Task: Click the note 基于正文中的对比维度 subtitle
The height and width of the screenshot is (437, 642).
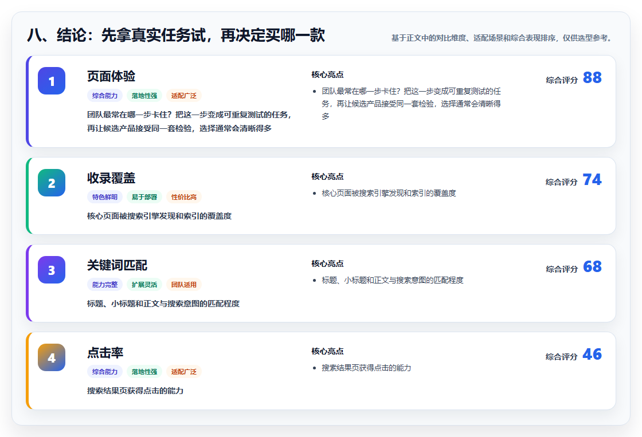Action: tap(503, 38)
